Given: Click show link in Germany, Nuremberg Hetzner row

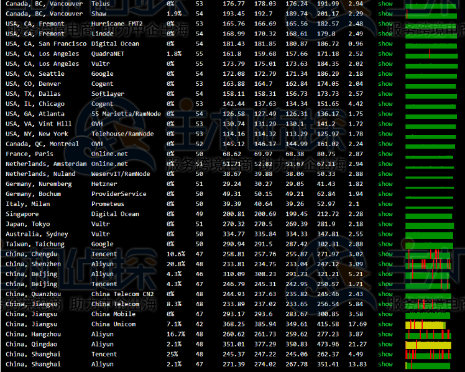Looking at the screenshot, I should pyautogui.click(x=385, y=184).
